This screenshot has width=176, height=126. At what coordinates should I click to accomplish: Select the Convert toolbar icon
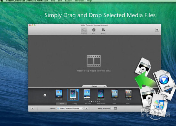coord(84,31)
